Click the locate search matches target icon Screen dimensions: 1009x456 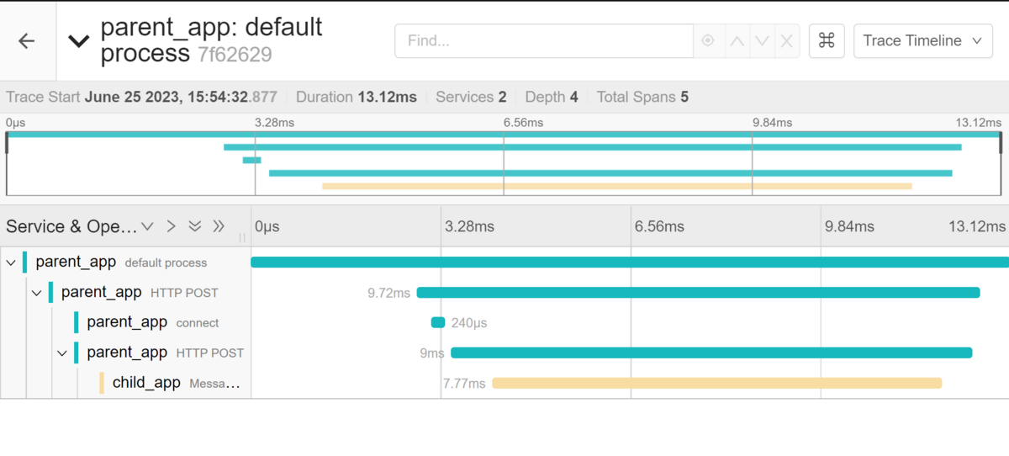click(x=708, y=40)
